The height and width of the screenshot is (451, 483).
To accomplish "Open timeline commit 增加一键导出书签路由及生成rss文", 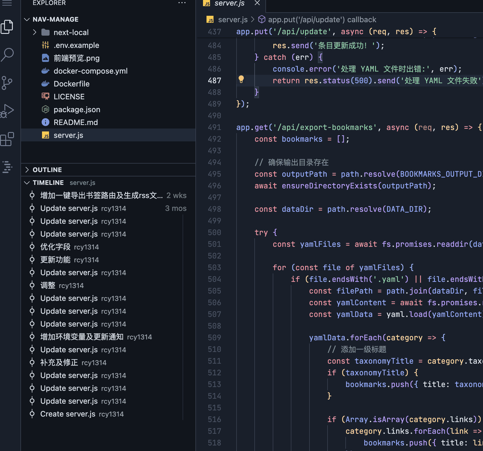I will click(x=108, y=195).
